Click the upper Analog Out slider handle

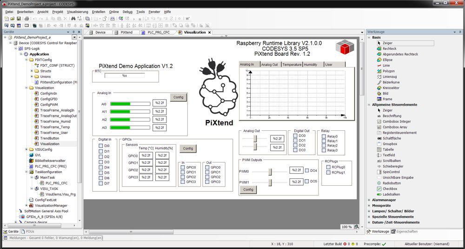tap(255, 139)
